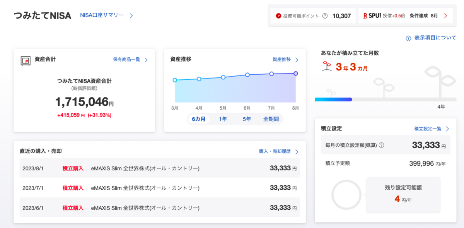Click chevron after 資産推移 link

297,60
